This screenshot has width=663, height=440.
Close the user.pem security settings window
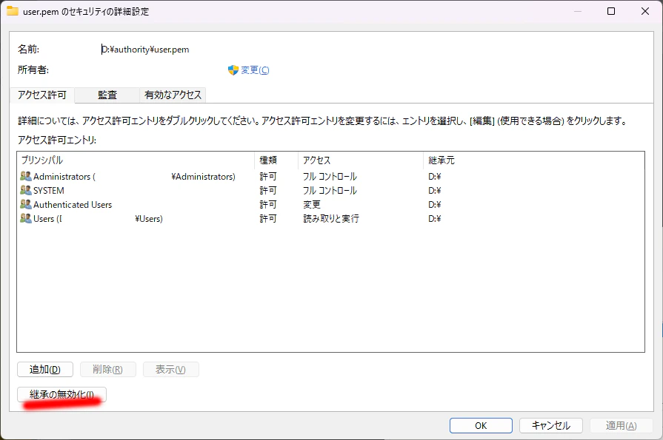(x=644, y=11)
